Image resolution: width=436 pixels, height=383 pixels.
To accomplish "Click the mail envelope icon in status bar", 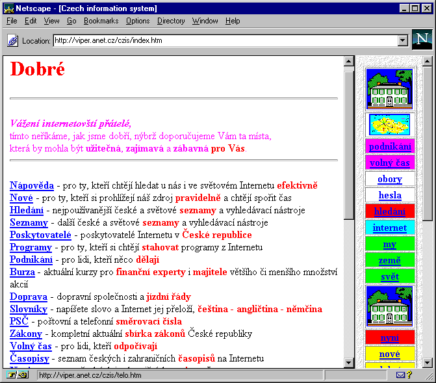I will coord(400,375).
